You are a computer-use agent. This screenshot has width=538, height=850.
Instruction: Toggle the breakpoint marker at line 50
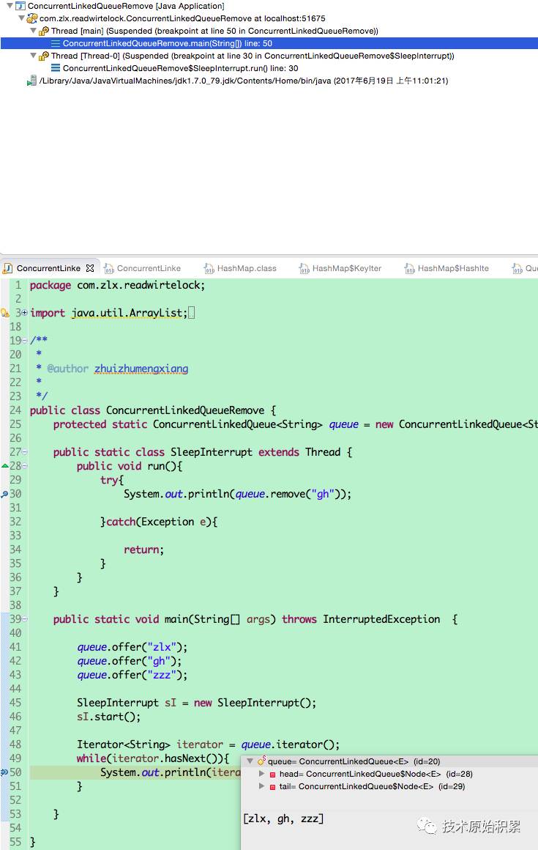point(4,772)
